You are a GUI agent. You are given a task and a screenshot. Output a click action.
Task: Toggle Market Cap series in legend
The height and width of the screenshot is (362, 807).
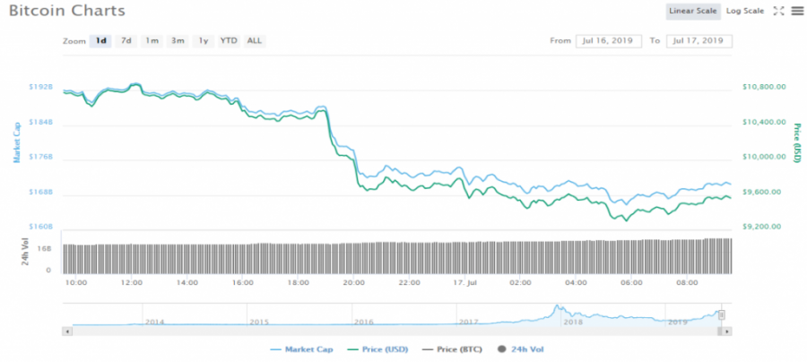(x=301, y=349)
